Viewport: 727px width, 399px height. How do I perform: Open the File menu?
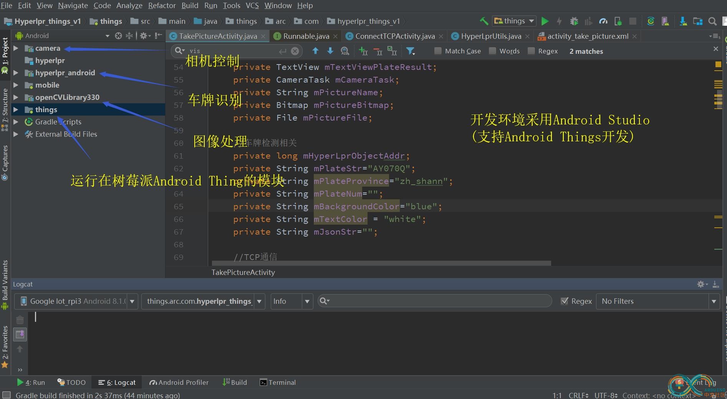(7, 5)
